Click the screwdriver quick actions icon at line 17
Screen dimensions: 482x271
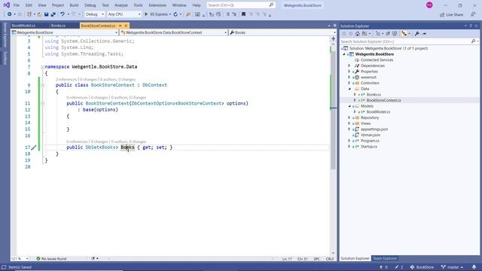coord(34,148)
